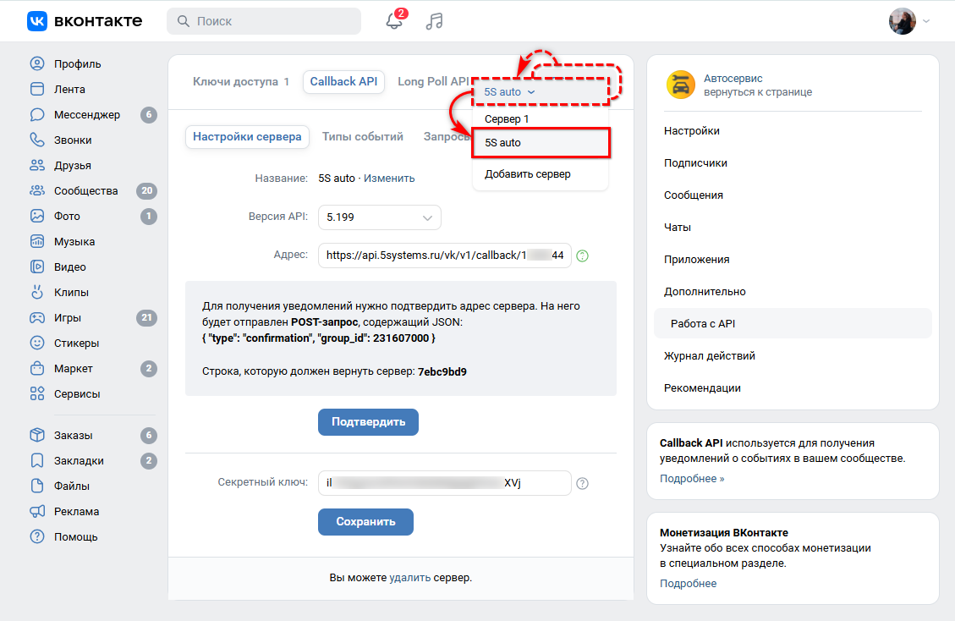Expand the profile avatar menu
Image resolution: width=955 pixels, height=621 pixels.
click(x=903, y=21)
